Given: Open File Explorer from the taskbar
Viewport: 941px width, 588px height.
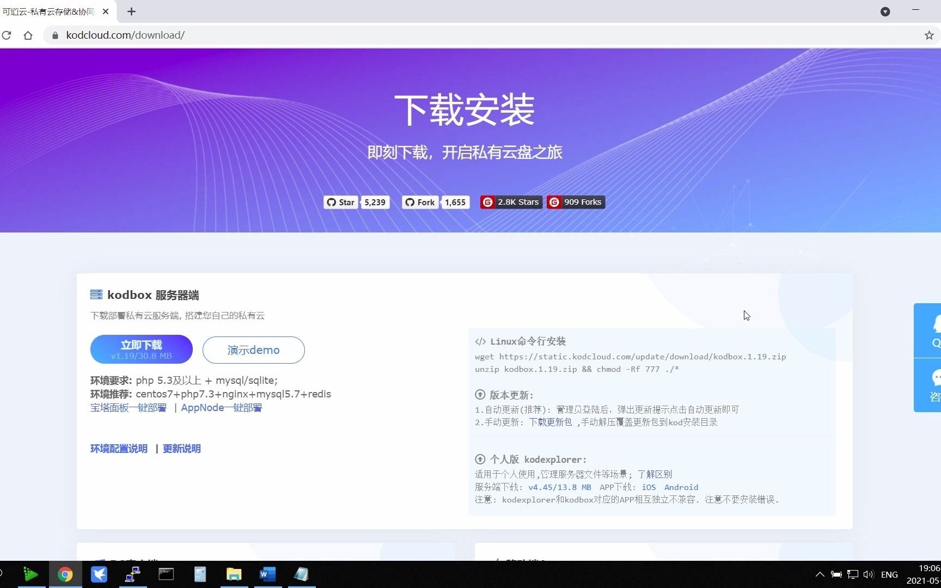Looking at the screenshot, I should 234,574.
